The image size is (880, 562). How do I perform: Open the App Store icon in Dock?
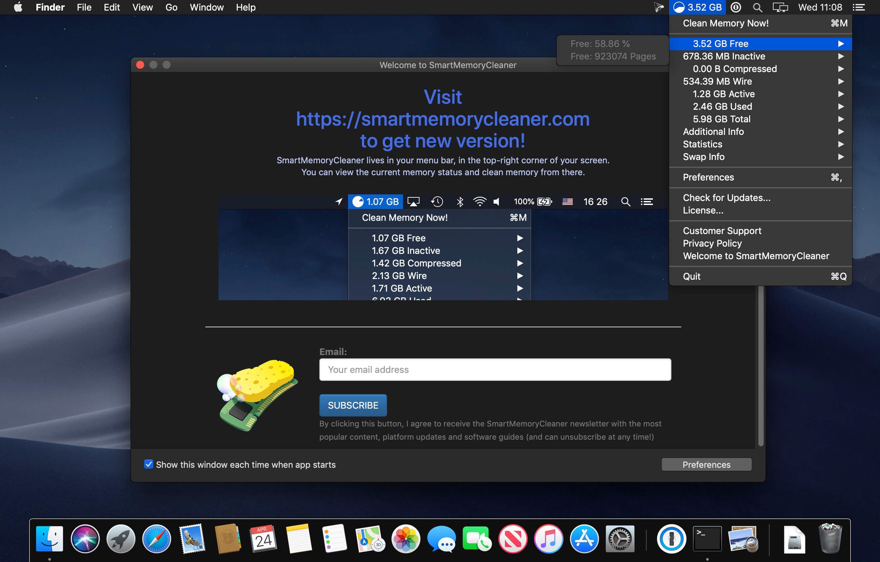pos(584,539)
